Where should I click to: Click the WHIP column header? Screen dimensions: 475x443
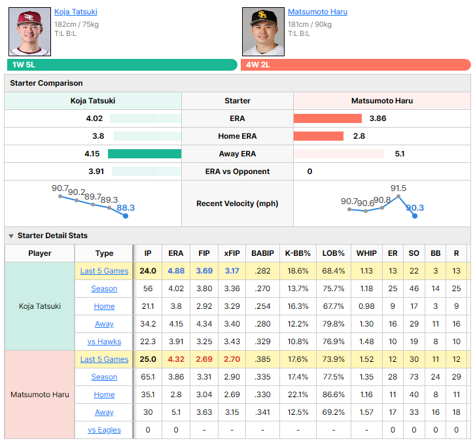[x=366, y=253]
